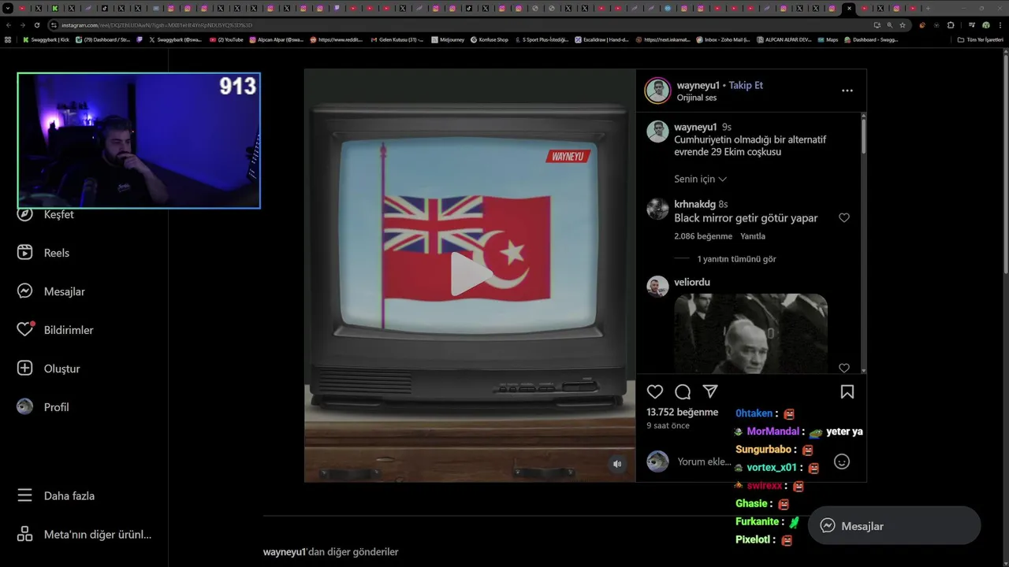
Task: Open emoji picker in comment box
Action: (x=842, y=462)
